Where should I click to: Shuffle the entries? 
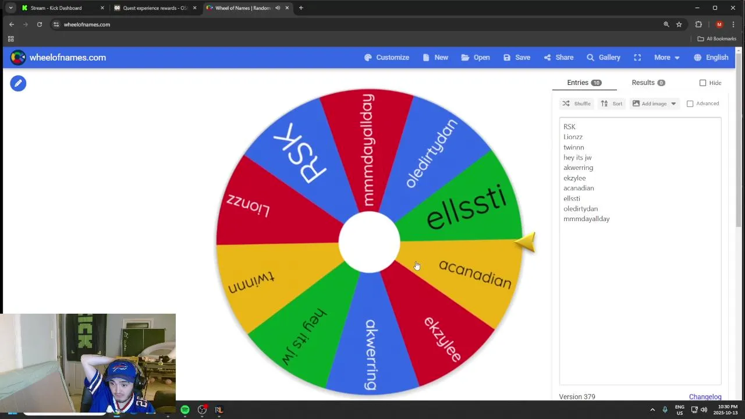[576, 104]
